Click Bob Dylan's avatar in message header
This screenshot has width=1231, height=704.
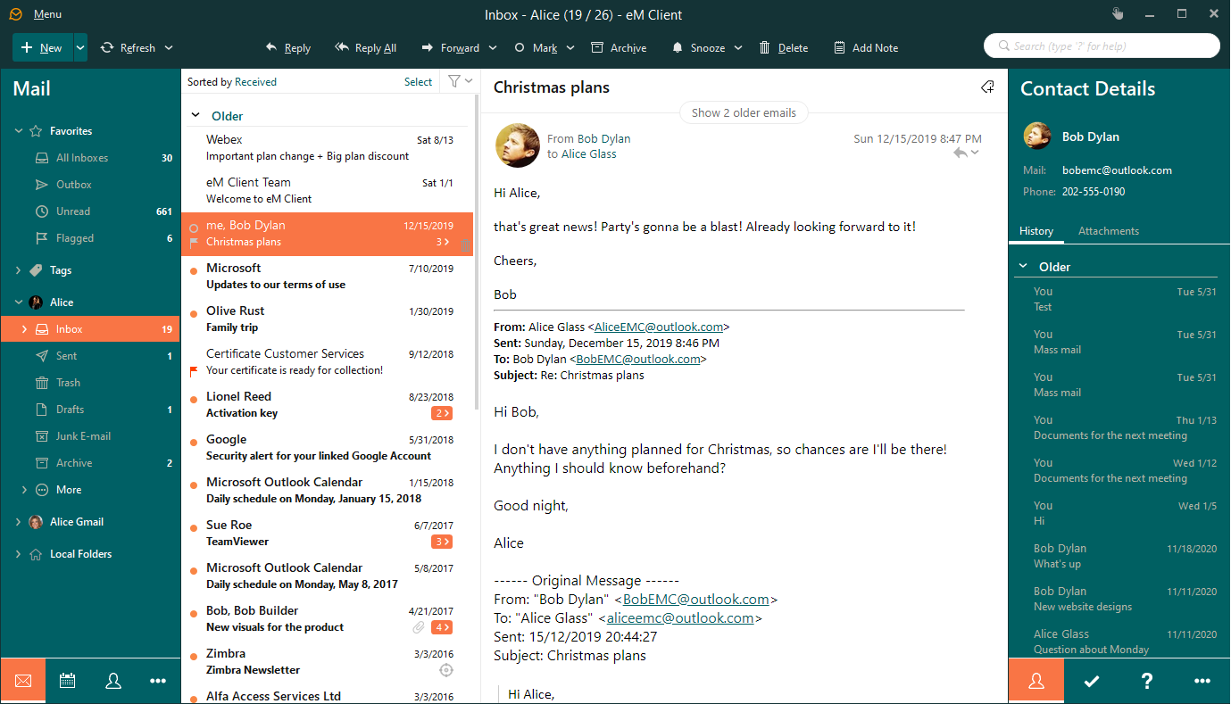click(518, 145)
